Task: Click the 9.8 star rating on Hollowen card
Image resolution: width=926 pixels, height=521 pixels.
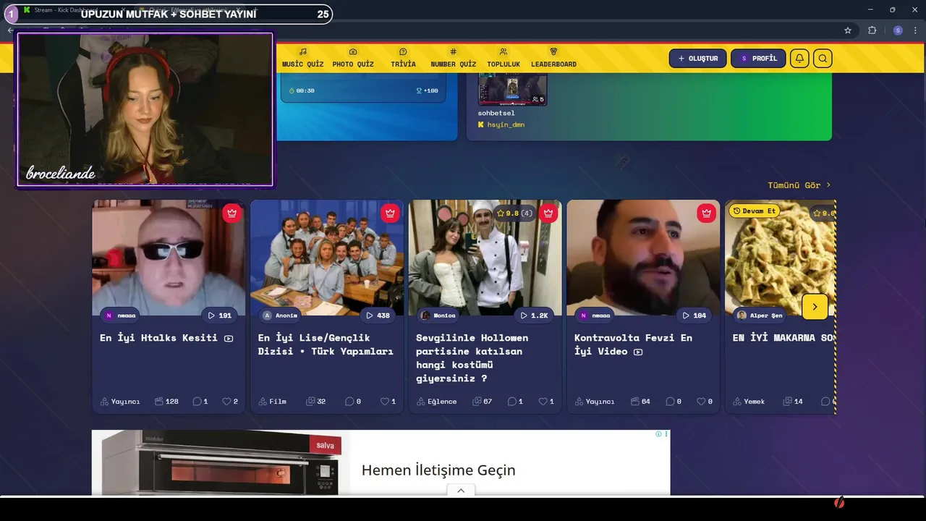Action: pyautogui.click(x=514, y=213)
